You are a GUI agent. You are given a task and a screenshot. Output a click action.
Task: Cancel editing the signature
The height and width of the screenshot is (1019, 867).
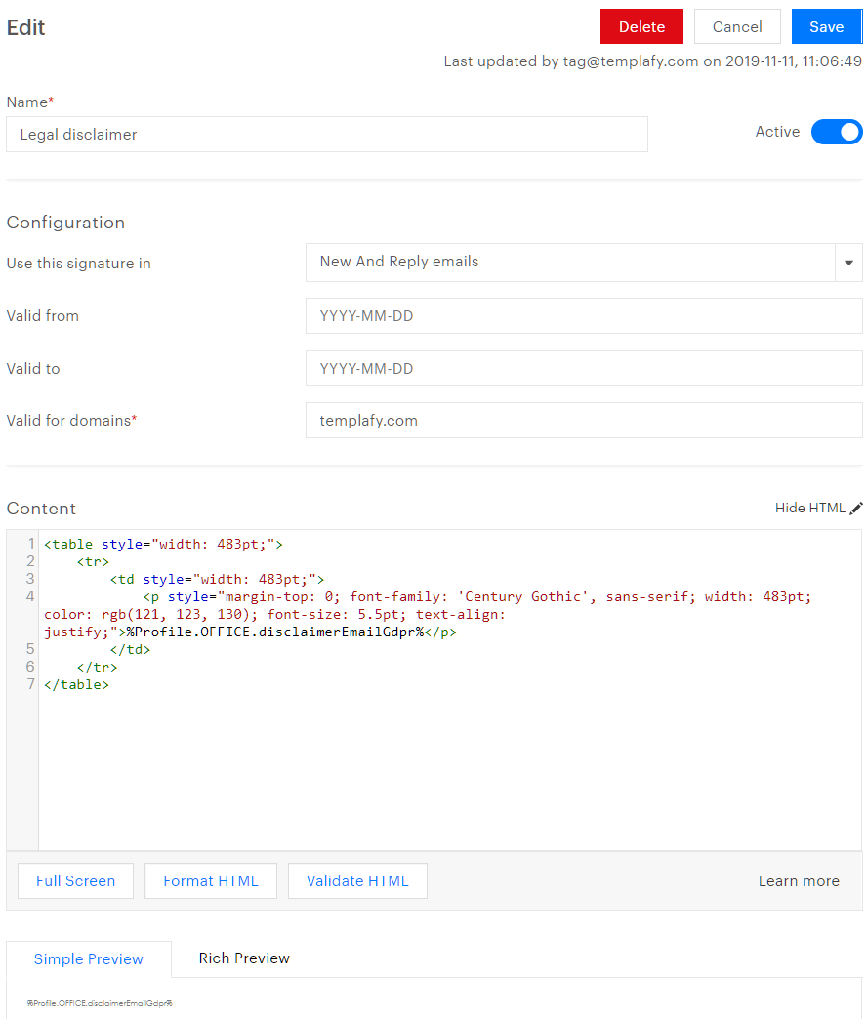[736, 26]
